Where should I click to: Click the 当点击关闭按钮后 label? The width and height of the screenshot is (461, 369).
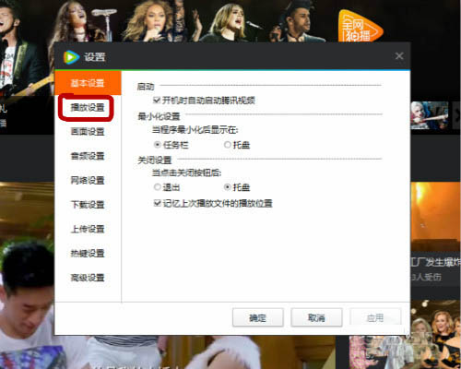tap(186, 173)
